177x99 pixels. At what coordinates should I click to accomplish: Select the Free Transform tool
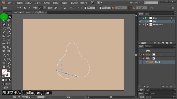pyautogui.click(x=9, y=44)
